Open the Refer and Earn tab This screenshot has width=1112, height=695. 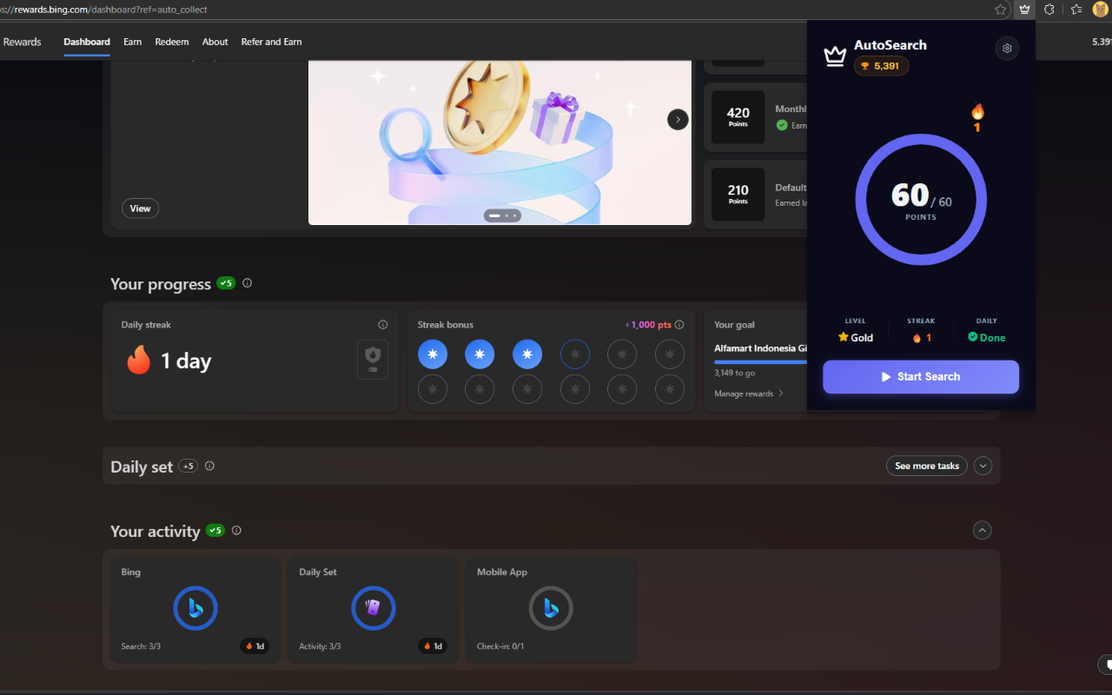click(272, 42)
